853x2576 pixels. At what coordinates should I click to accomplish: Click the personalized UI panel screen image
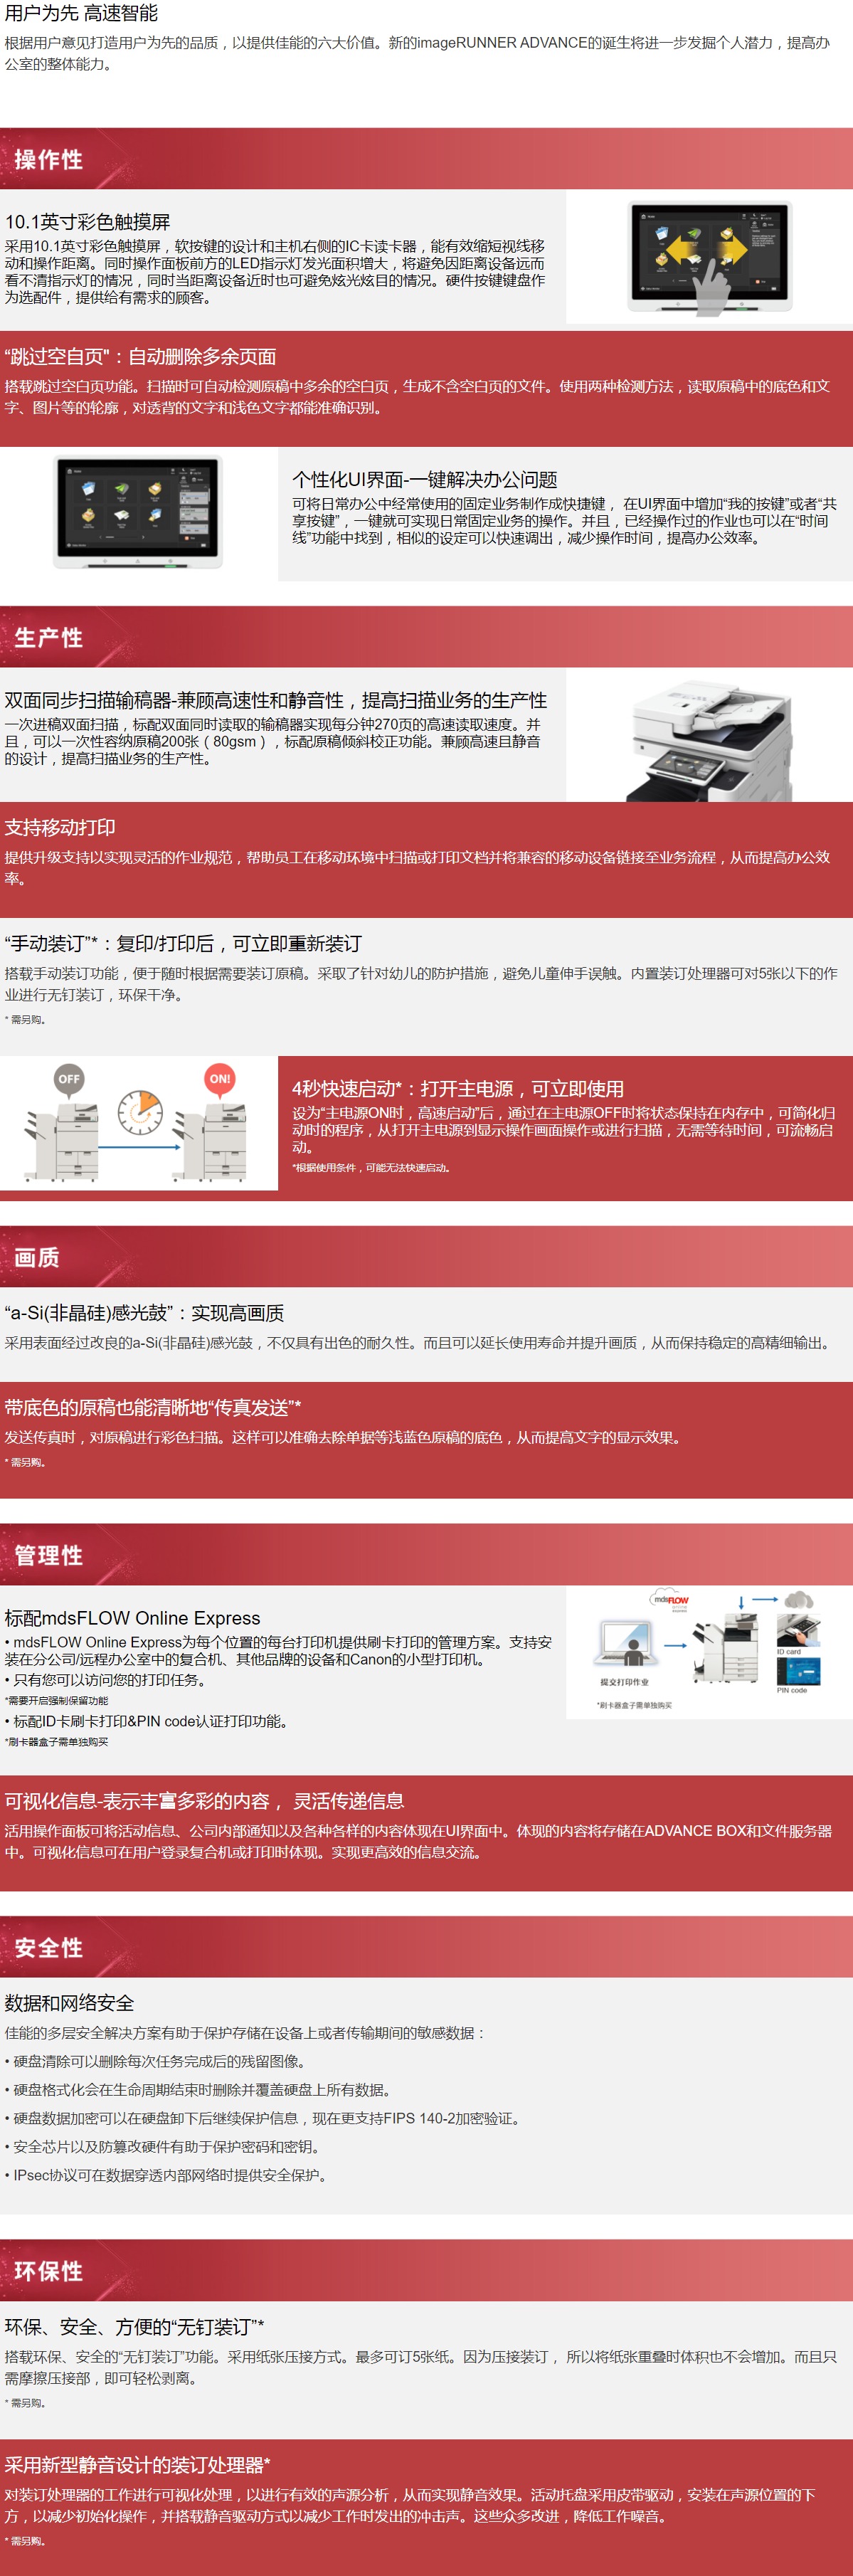(x=138, y=512)
